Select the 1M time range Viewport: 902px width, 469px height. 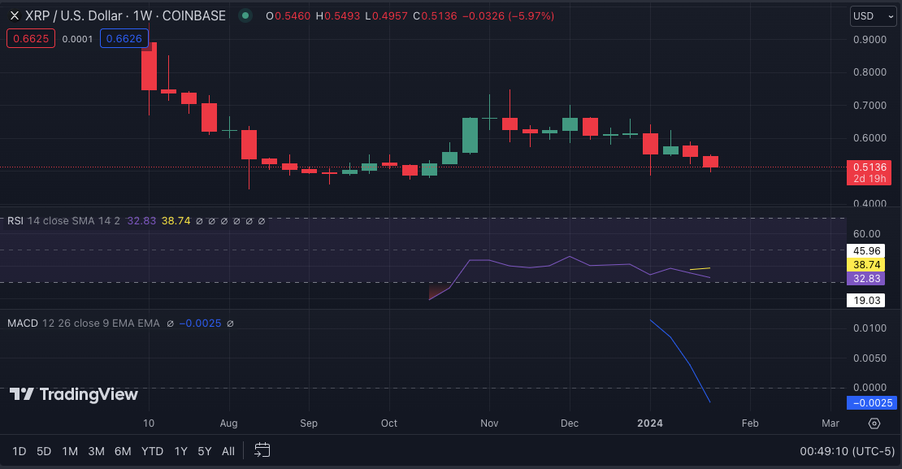(x=70, y=451)
